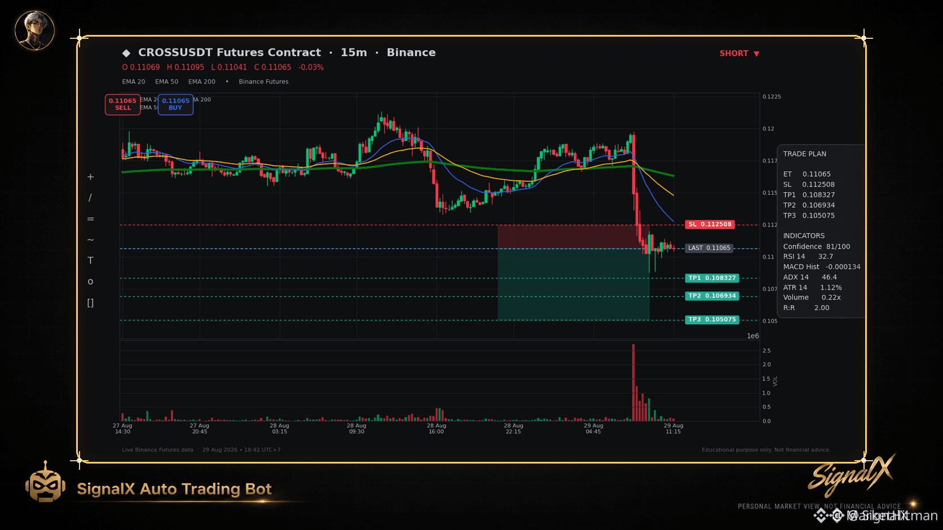943x530 pixels.
Task: Click the "MACD Hist -0.000134" indicator row
Action: pyautogui.click(x=822, y=267)
